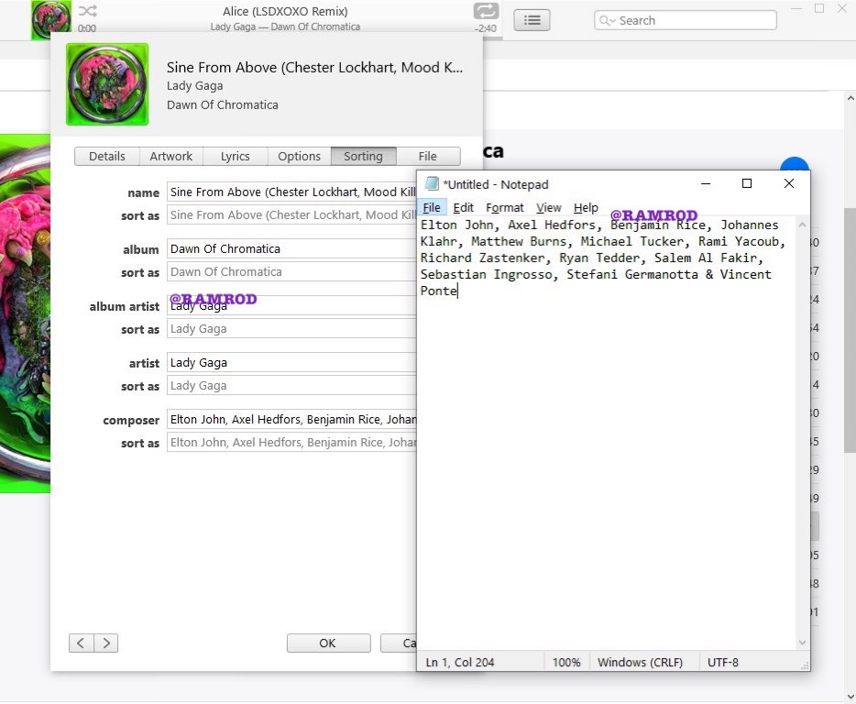Click the elapsed time 0:00 display
856x704 pixels.
[x=86, y=28]
